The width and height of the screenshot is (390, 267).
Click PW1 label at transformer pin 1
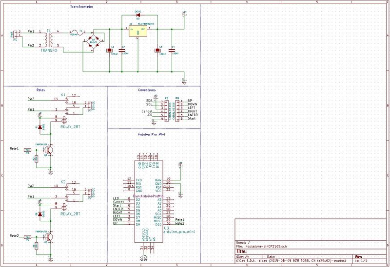[x=31, y=32]
